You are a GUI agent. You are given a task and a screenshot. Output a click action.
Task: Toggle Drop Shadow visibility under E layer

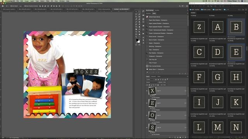coord(152,110)
